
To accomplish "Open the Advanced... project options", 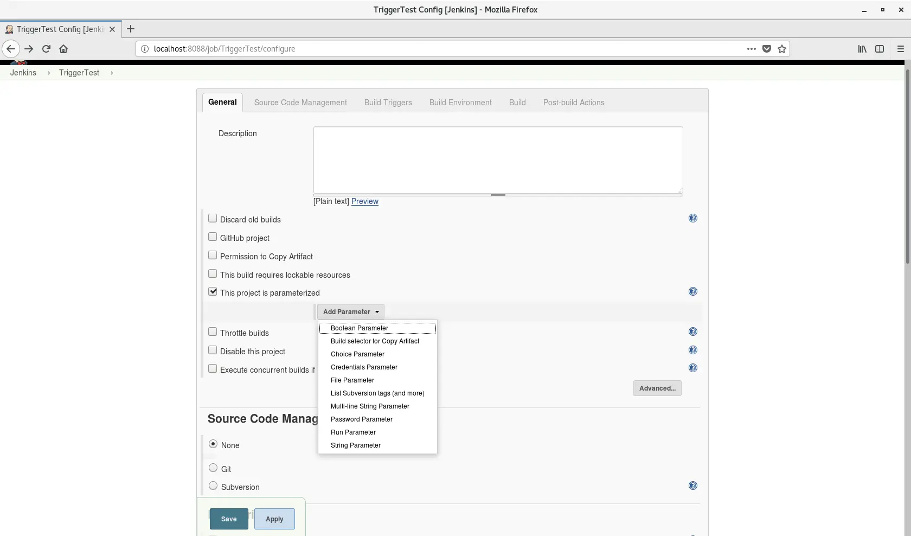I will point(657,388).
